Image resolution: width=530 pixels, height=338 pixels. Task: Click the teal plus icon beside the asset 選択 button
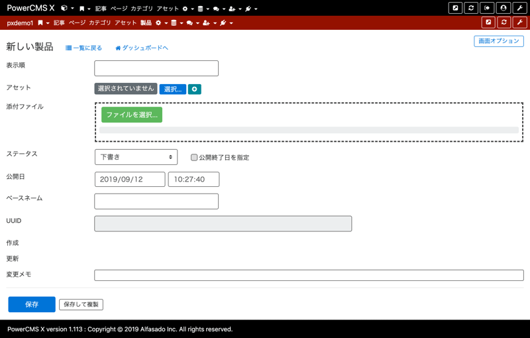point(194,89)
